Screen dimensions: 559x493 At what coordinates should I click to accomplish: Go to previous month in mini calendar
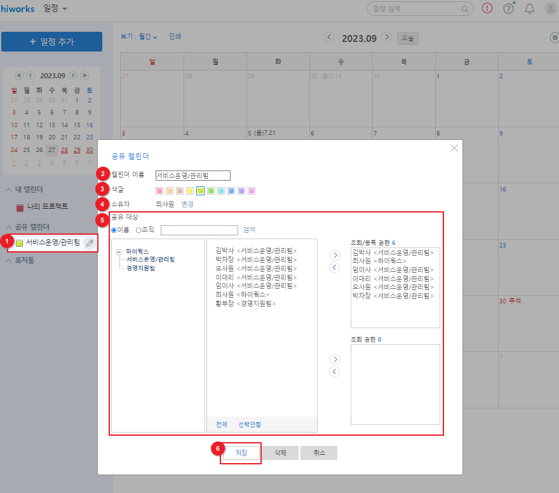click(30, 75)
